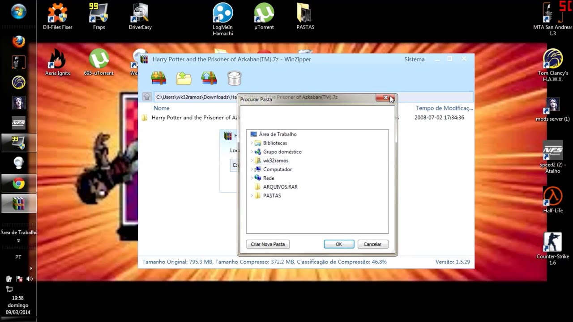Click the WinZipper icon in the taskbar

(18, 203)
